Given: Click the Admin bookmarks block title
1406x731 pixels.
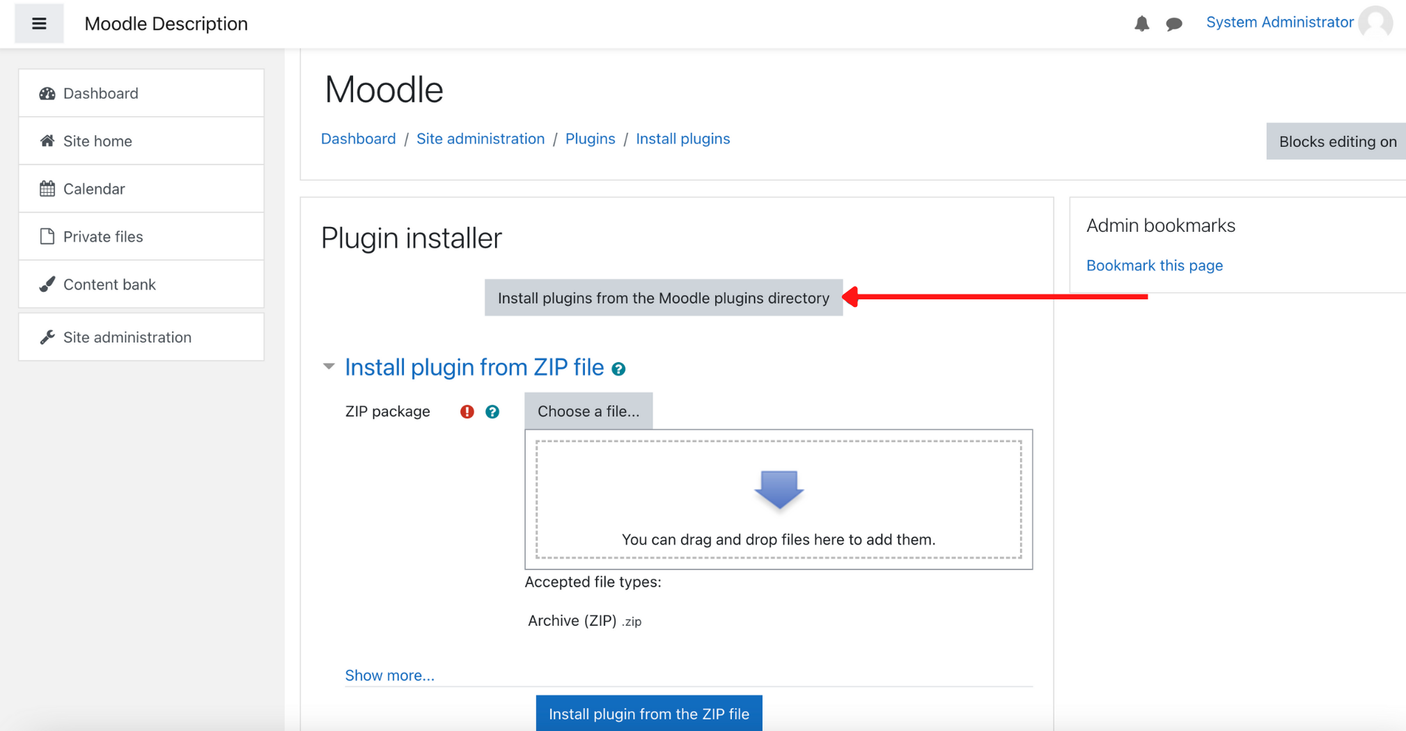Looking at the screenshot, I should [1160, 226].
